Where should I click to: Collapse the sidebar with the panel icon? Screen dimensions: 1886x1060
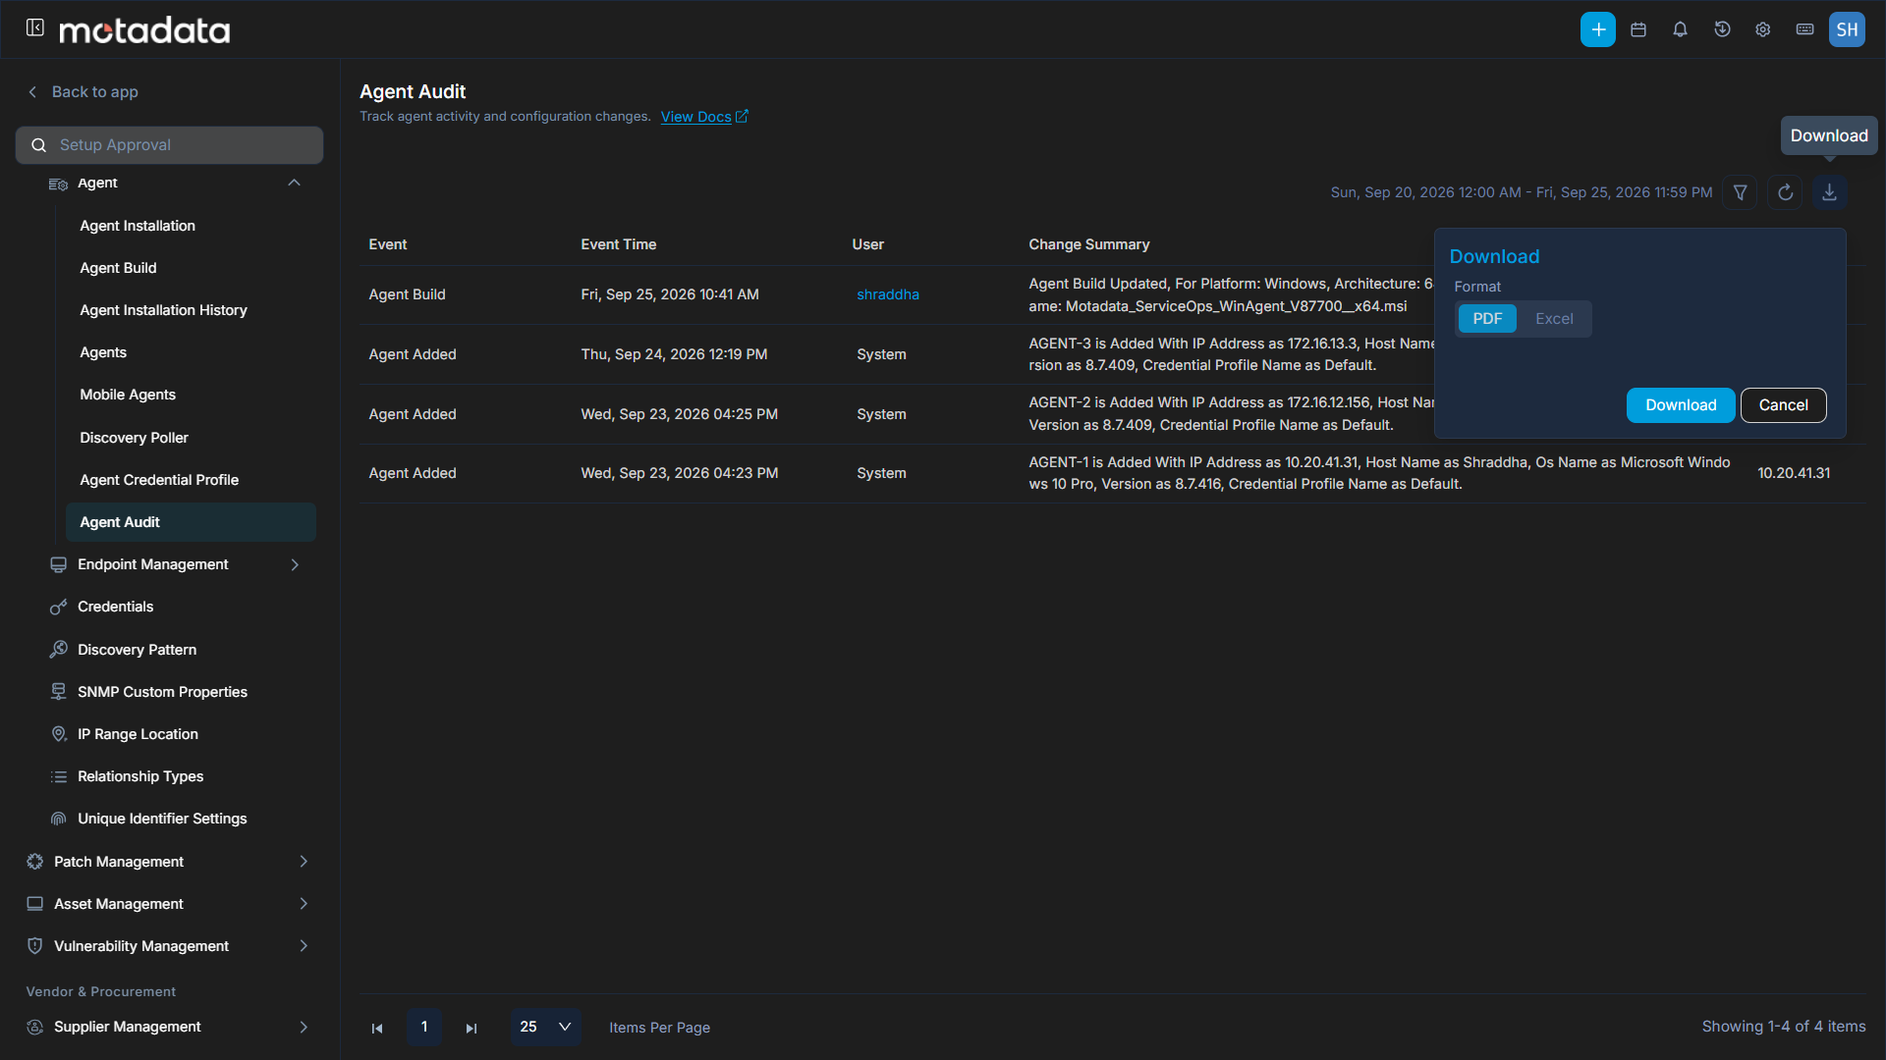(x=35, y=28)
